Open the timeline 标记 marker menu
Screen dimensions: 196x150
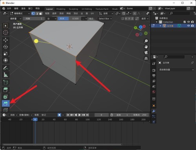[x=44, y=115]
